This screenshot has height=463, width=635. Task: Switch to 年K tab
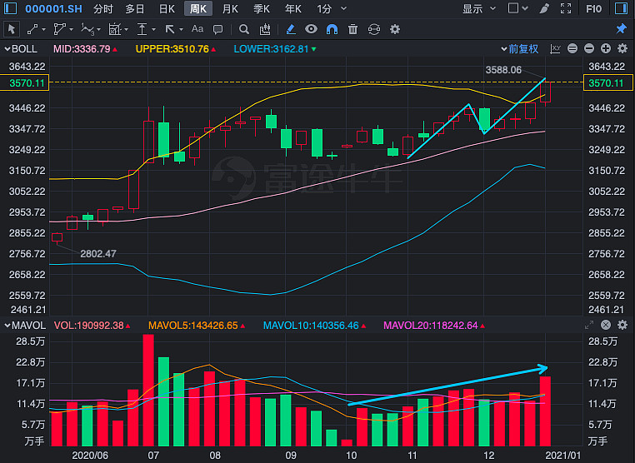[x=292, y=9]
